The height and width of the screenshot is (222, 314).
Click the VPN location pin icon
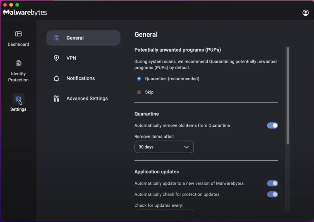point(56,58)
